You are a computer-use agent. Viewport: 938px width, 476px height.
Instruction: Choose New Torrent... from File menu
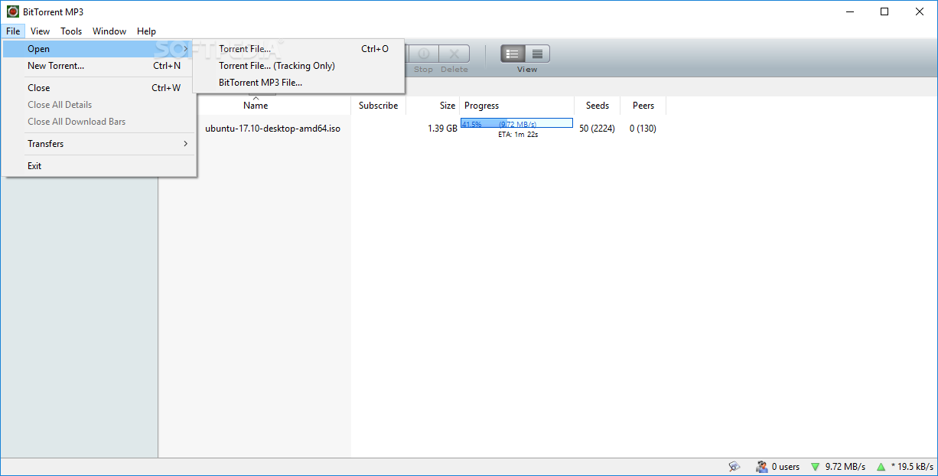coord(99,66)
